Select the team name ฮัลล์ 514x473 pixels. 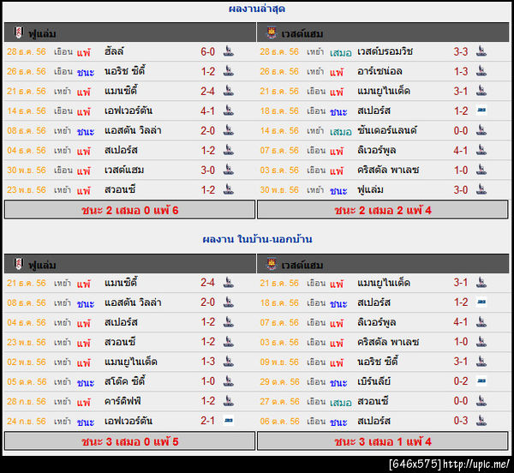(x=114, y=51)
